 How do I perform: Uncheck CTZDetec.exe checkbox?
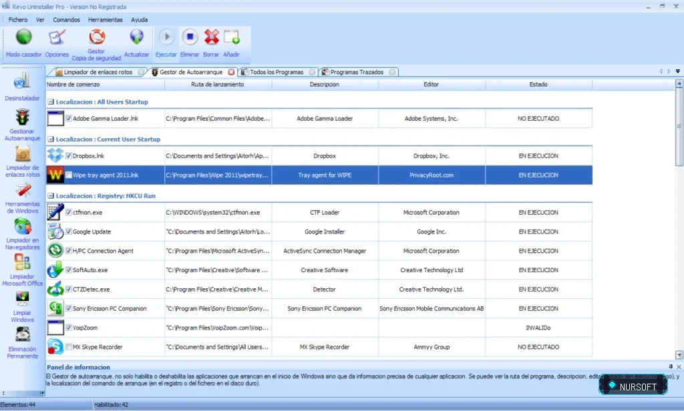click(x=69, y=289)
